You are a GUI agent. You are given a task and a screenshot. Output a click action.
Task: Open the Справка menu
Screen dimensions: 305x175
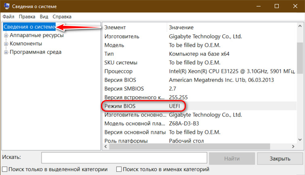click(x=62, y=17)
